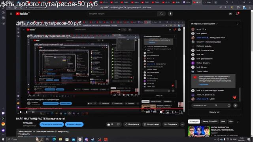
Task: Select the Rust chip
Action: tap(223, 121)
